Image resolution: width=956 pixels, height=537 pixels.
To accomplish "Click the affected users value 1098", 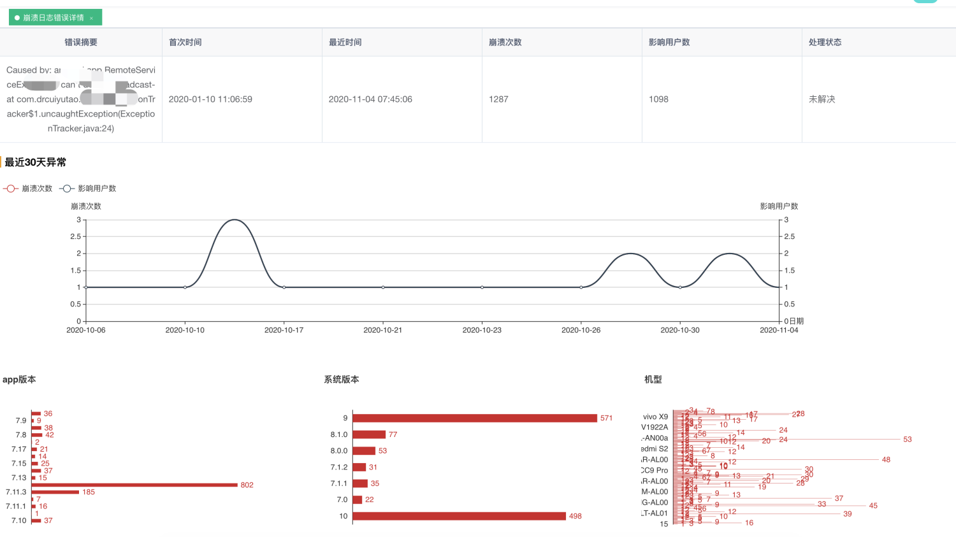I will click(658, 99).
